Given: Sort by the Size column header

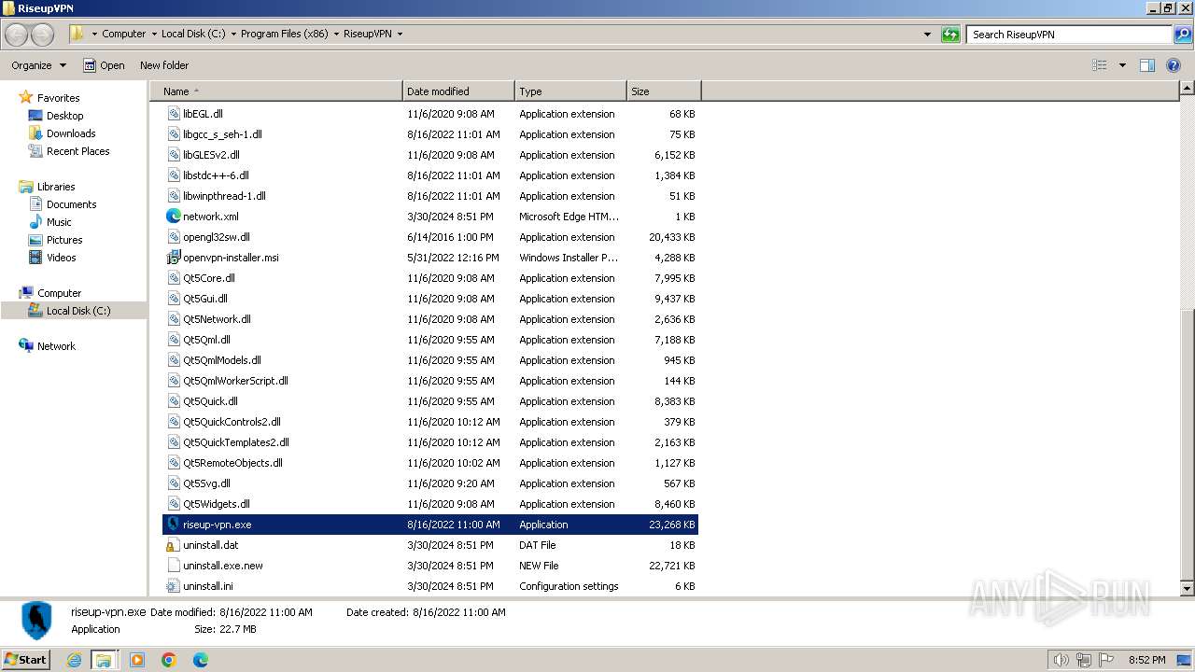Looking at the screenshot, I should point(664,91).
